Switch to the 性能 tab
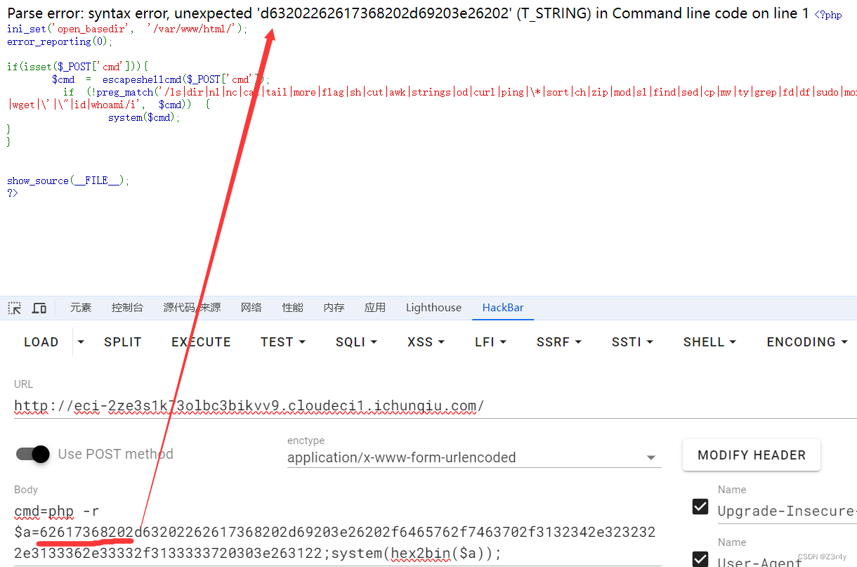 click(292, 308)
